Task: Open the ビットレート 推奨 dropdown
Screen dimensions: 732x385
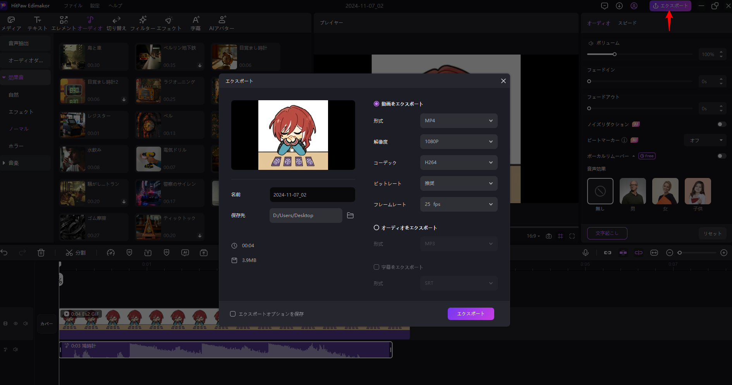Action: (459, 183)
